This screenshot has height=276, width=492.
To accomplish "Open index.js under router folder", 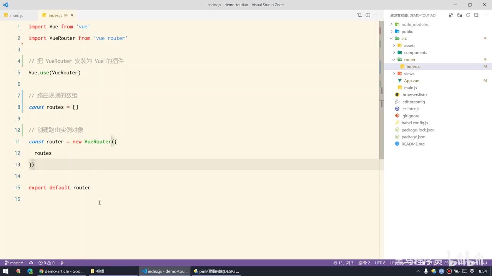I will (438, 67).
